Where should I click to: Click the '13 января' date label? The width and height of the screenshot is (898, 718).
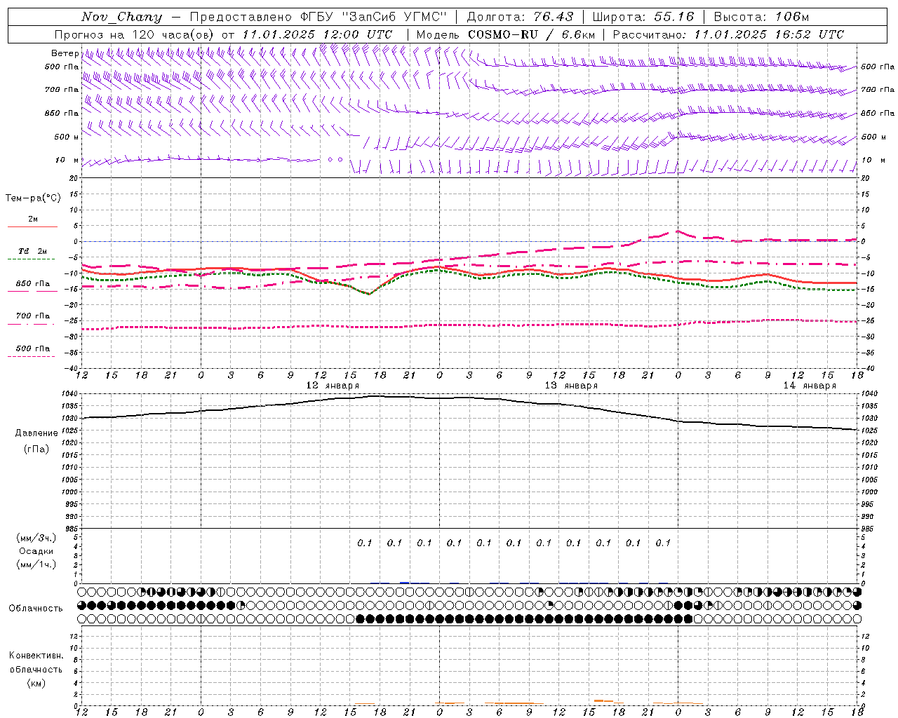pos(571,386)
